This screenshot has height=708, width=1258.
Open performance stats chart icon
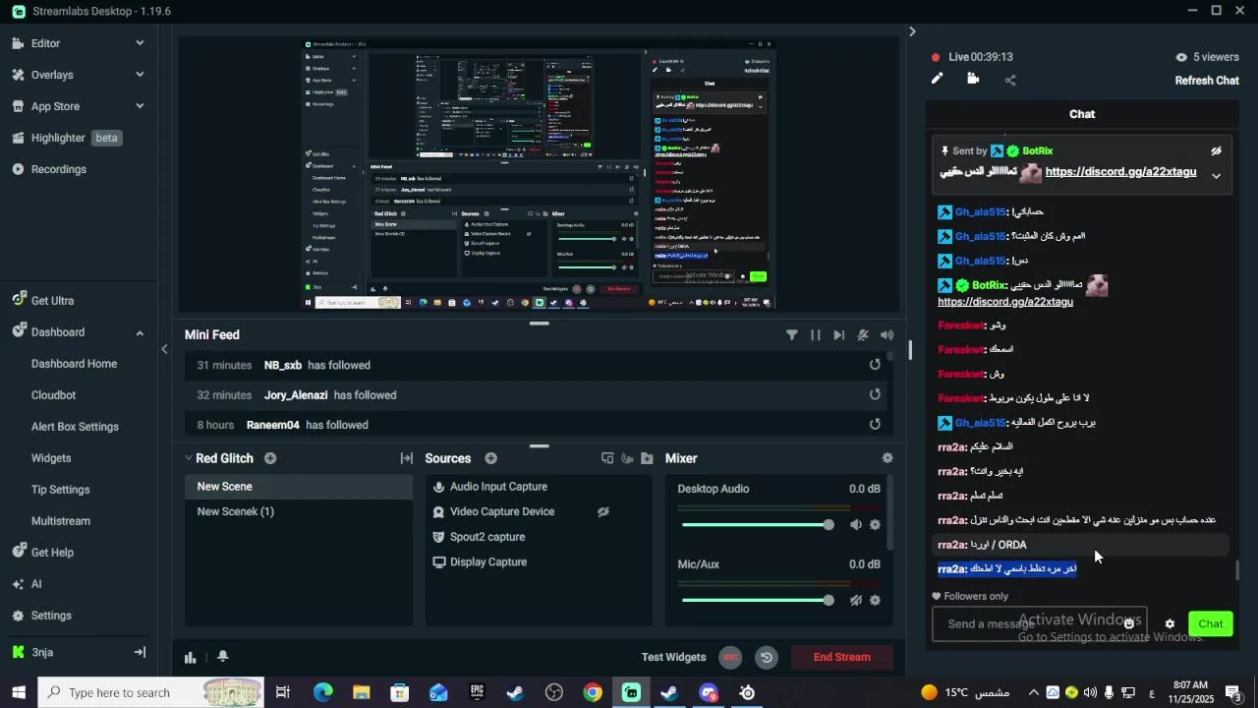click(191, 657)
